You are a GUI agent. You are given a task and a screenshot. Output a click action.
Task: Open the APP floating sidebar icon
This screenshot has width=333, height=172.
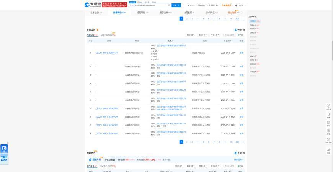pos(328,115)
